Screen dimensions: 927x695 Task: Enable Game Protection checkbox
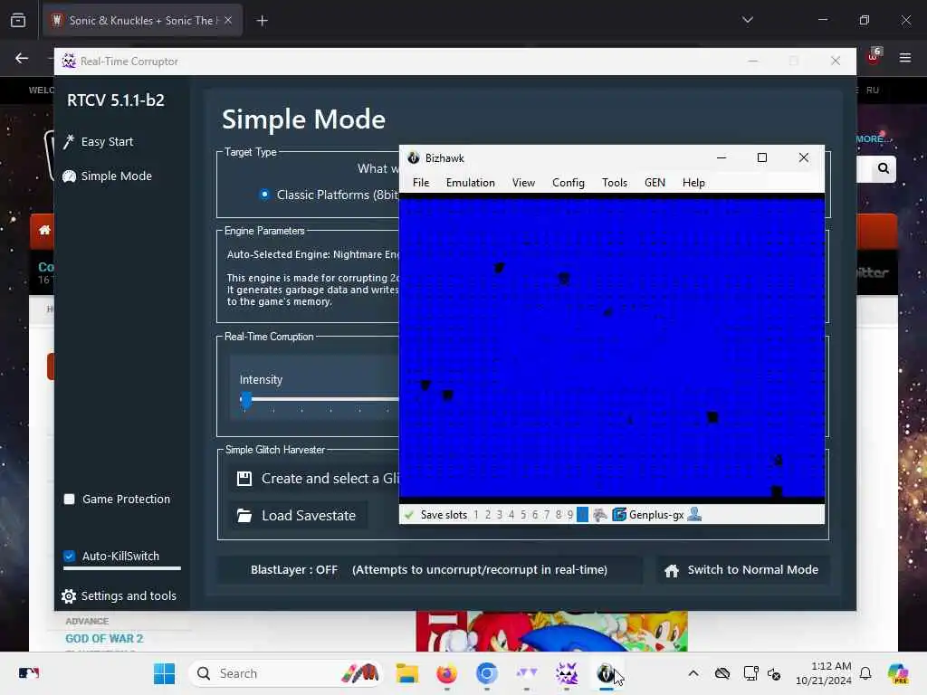pyautogui.click(x=69, y=500)
